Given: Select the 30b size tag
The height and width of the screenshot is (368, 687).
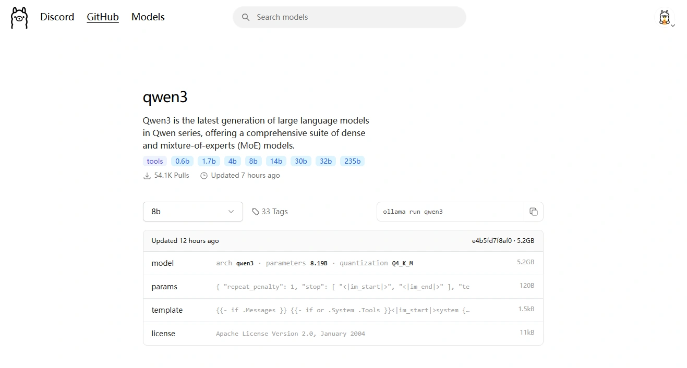Looking at the screenshot, I should 301,161.
